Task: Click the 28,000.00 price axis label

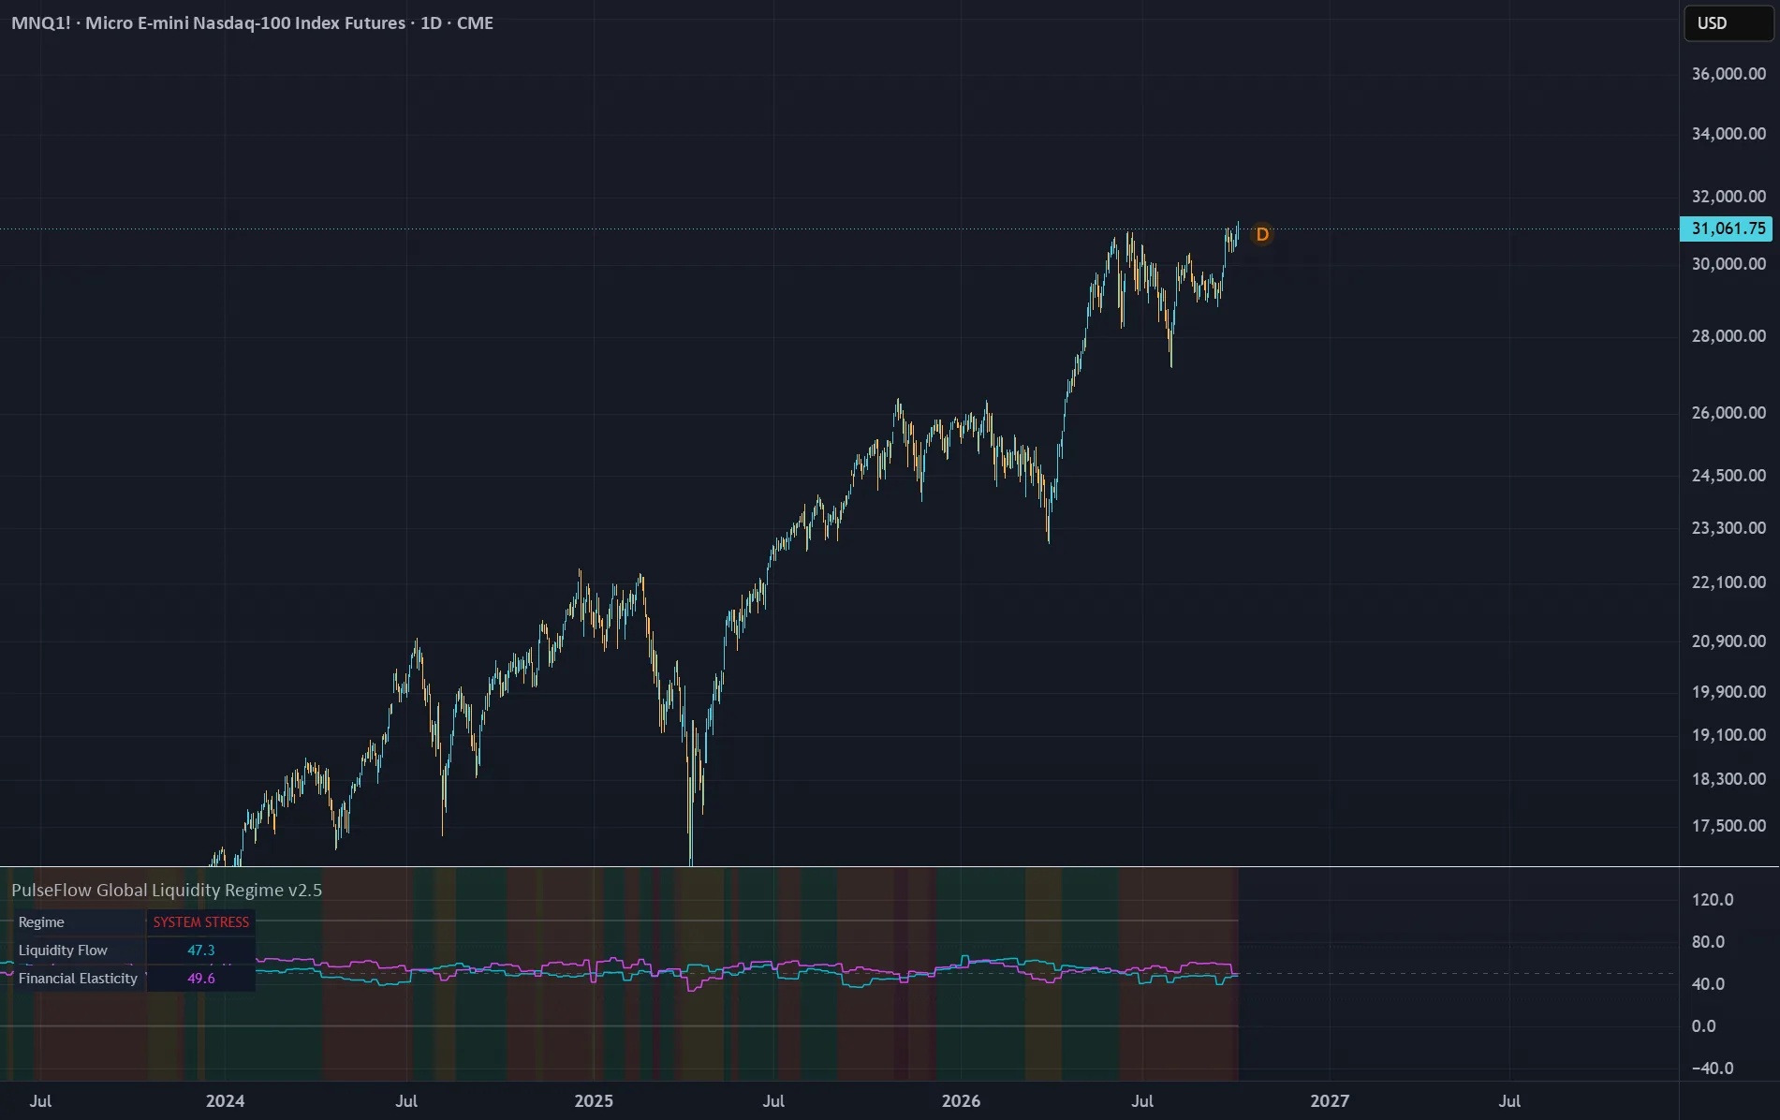Action: [1729, 336]
